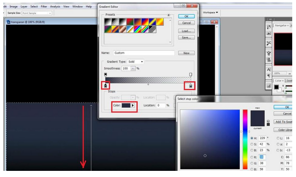
Task: Open the Select menu
Action: [34, 7]
